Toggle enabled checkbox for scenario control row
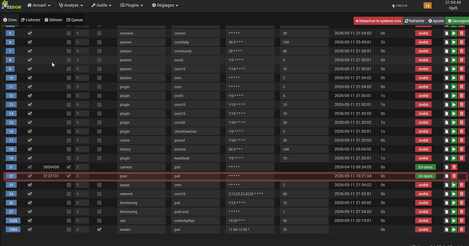This screenshot has height=246, width=469. [x=30, y=33]
